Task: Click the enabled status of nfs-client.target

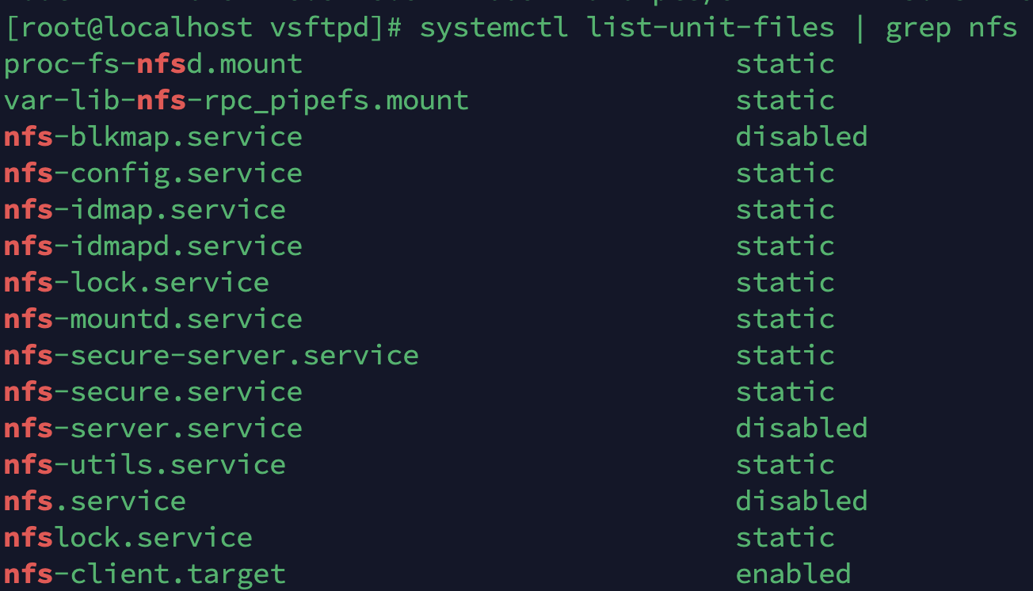Action: [793, 574]
